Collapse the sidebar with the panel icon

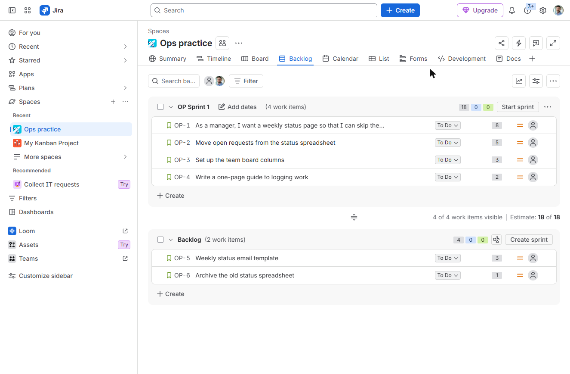coord(12,10)
